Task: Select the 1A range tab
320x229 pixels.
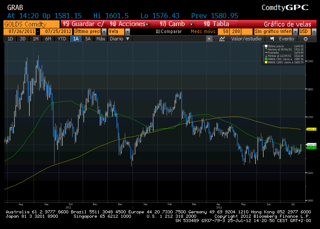Action: [76, 39]
